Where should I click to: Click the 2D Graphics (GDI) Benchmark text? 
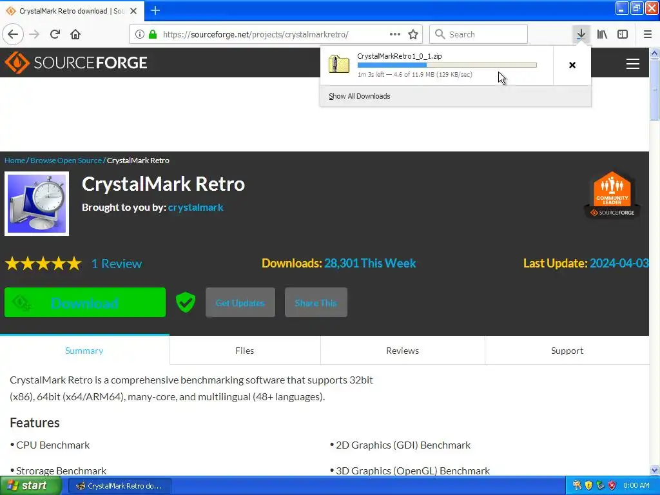(x=403, y=445)
